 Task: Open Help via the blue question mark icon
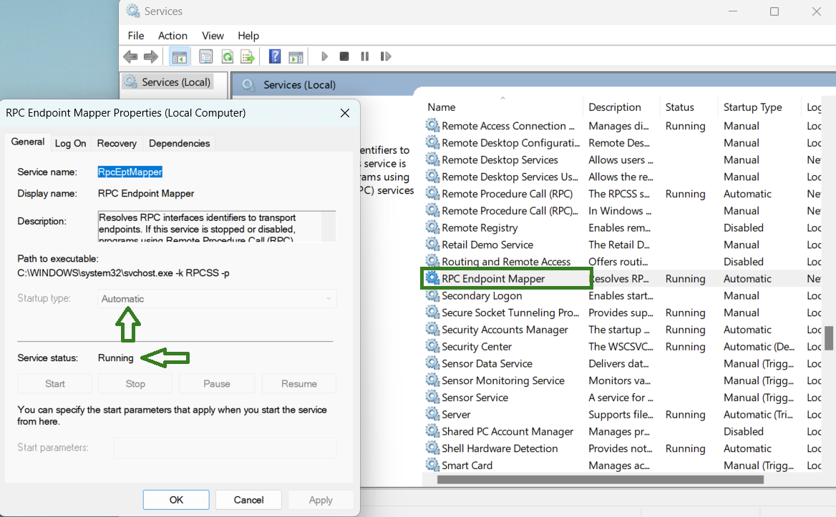coord(274,56)
